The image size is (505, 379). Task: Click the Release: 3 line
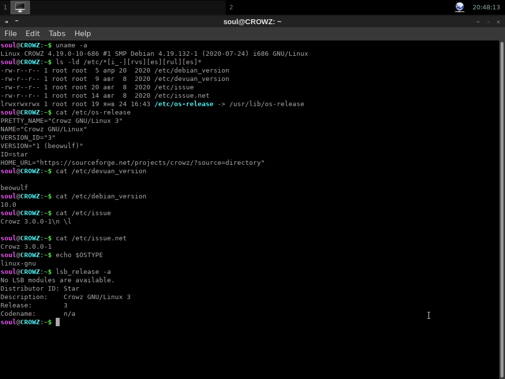point(34,305)
